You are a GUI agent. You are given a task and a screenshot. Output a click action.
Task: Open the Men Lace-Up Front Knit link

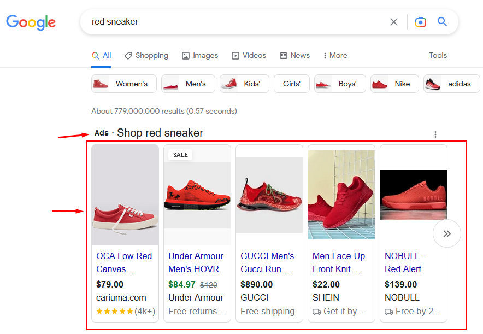339,262
